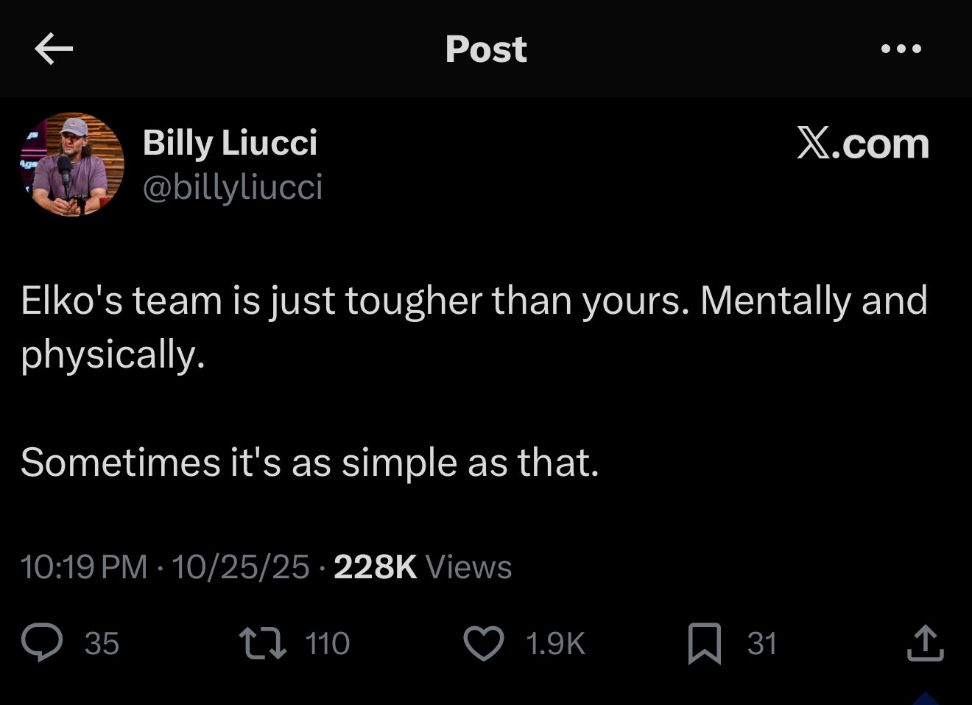The image size is (972, 705).
Task: View the 1.9K likes count
Action: pos(555,644)
